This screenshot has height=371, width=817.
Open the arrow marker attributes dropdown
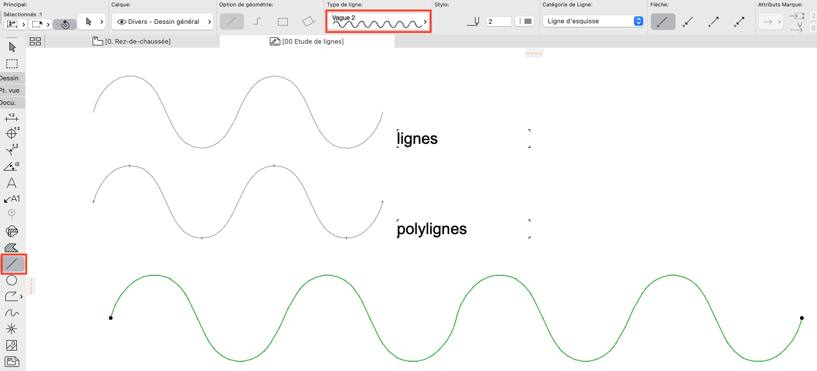771,22
